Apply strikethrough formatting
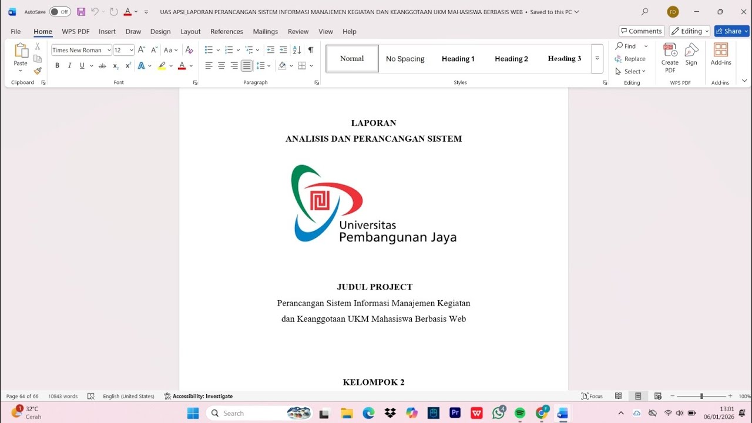The image size is (752, 423). [x=102, y=66]
